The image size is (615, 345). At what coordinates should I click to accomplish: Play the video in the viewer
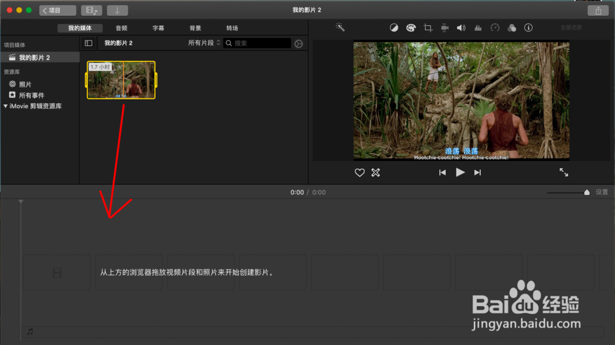(x=460, y=172)
